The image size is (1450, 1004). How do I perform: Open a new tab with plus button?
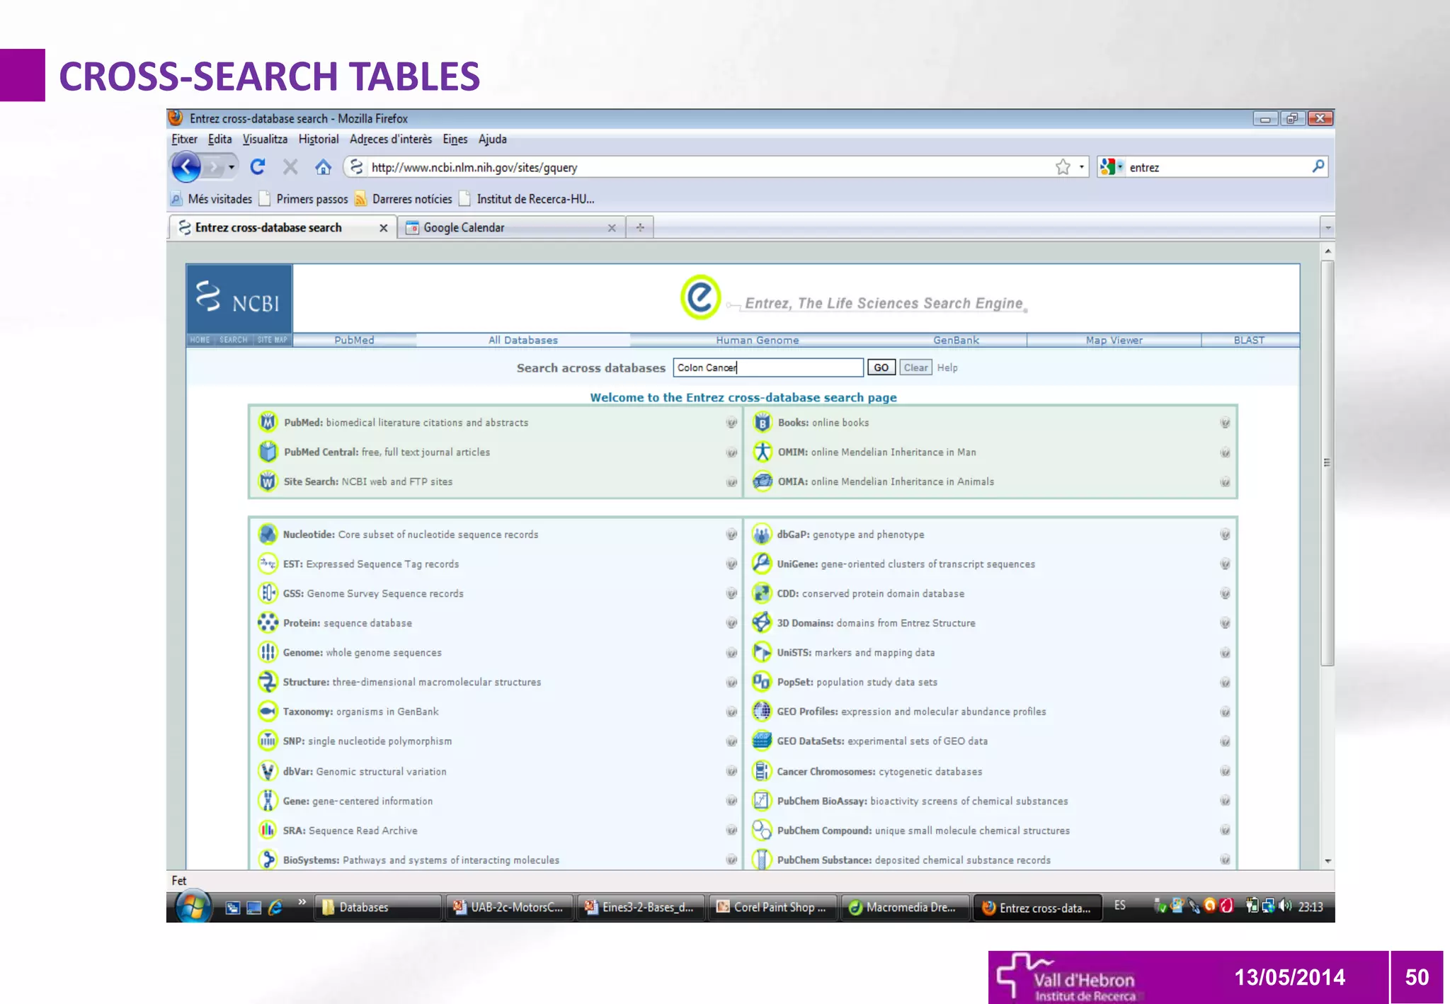[640, 228]
